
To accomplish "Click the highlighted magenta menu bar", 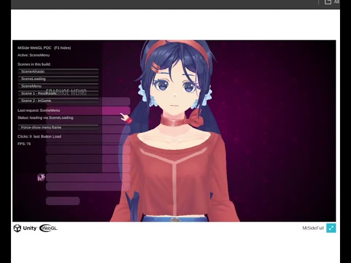I will click(x=88, y=111).
